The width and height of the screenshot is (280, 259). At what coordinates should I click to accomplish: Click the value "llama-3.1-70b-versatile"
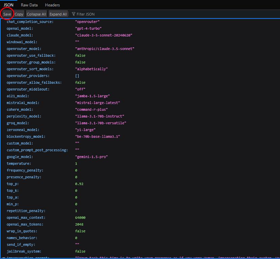click(101, 123)
